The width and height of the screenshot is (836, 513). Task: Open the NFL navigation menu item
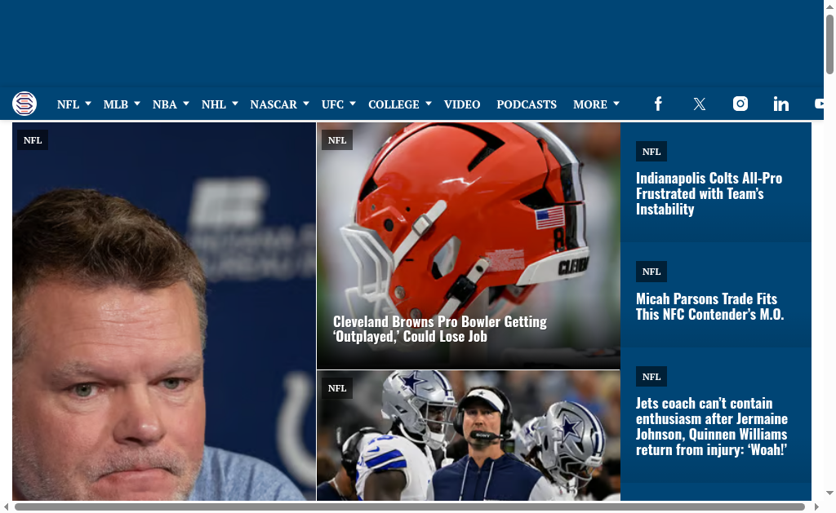pos(68,104)
